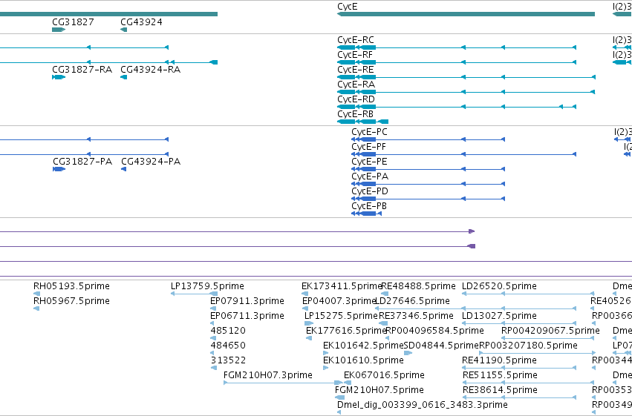632x416 pixels.
Task: Select transcript CycE-RA
Action: (x=466, y=92)
